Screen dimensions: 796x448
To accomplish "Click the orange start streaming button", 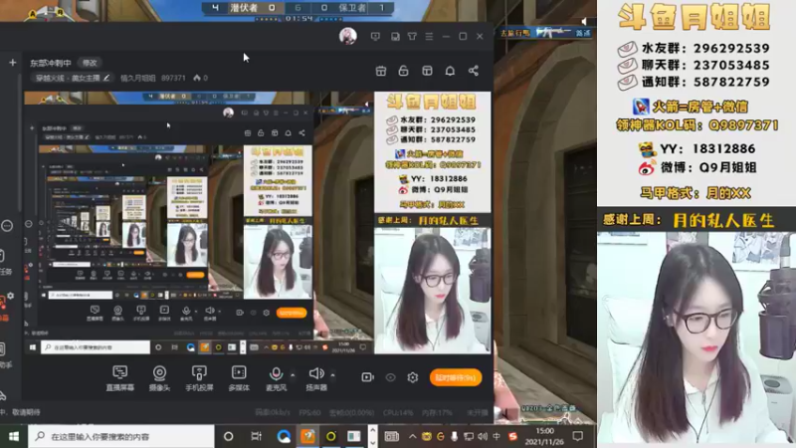I will pyautogui.click(x=456, y=377).
